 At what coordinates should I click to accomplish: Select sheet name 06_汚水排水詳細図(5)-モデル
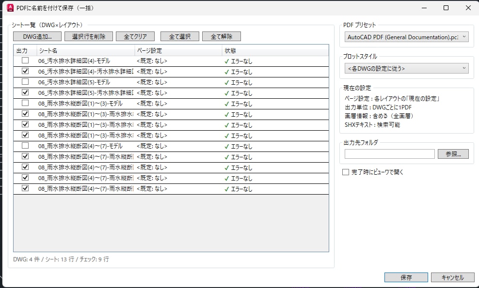(x=74, y=82)
